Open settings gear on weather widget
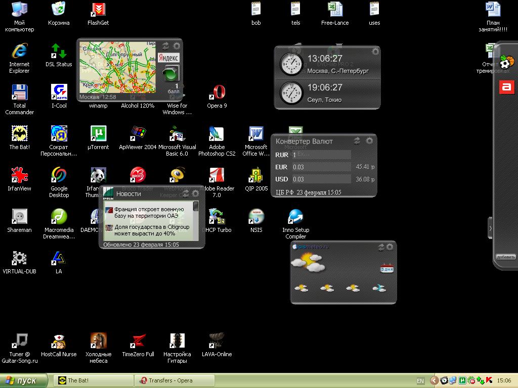Screen dimensions: 518x388 coord(390,247)
